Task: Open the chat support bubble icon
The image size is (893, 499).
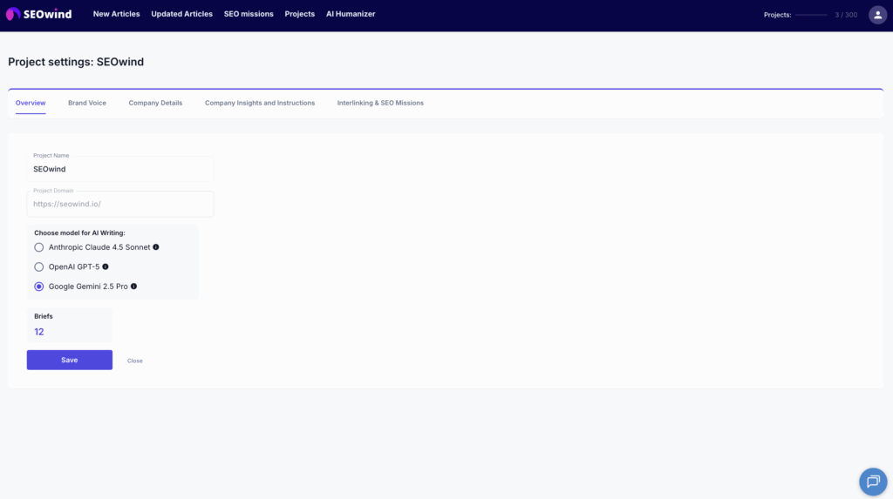Action: tap(873, 482)
